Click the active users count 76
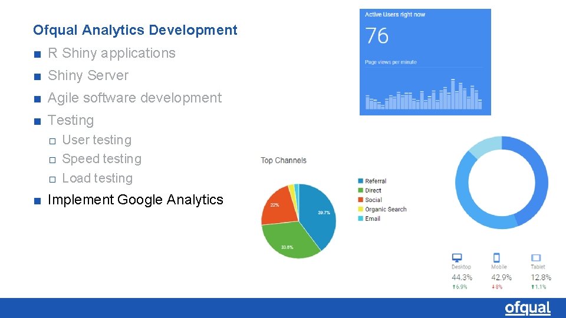The width and height of the screenshot is (566, 318). (377, 36)
